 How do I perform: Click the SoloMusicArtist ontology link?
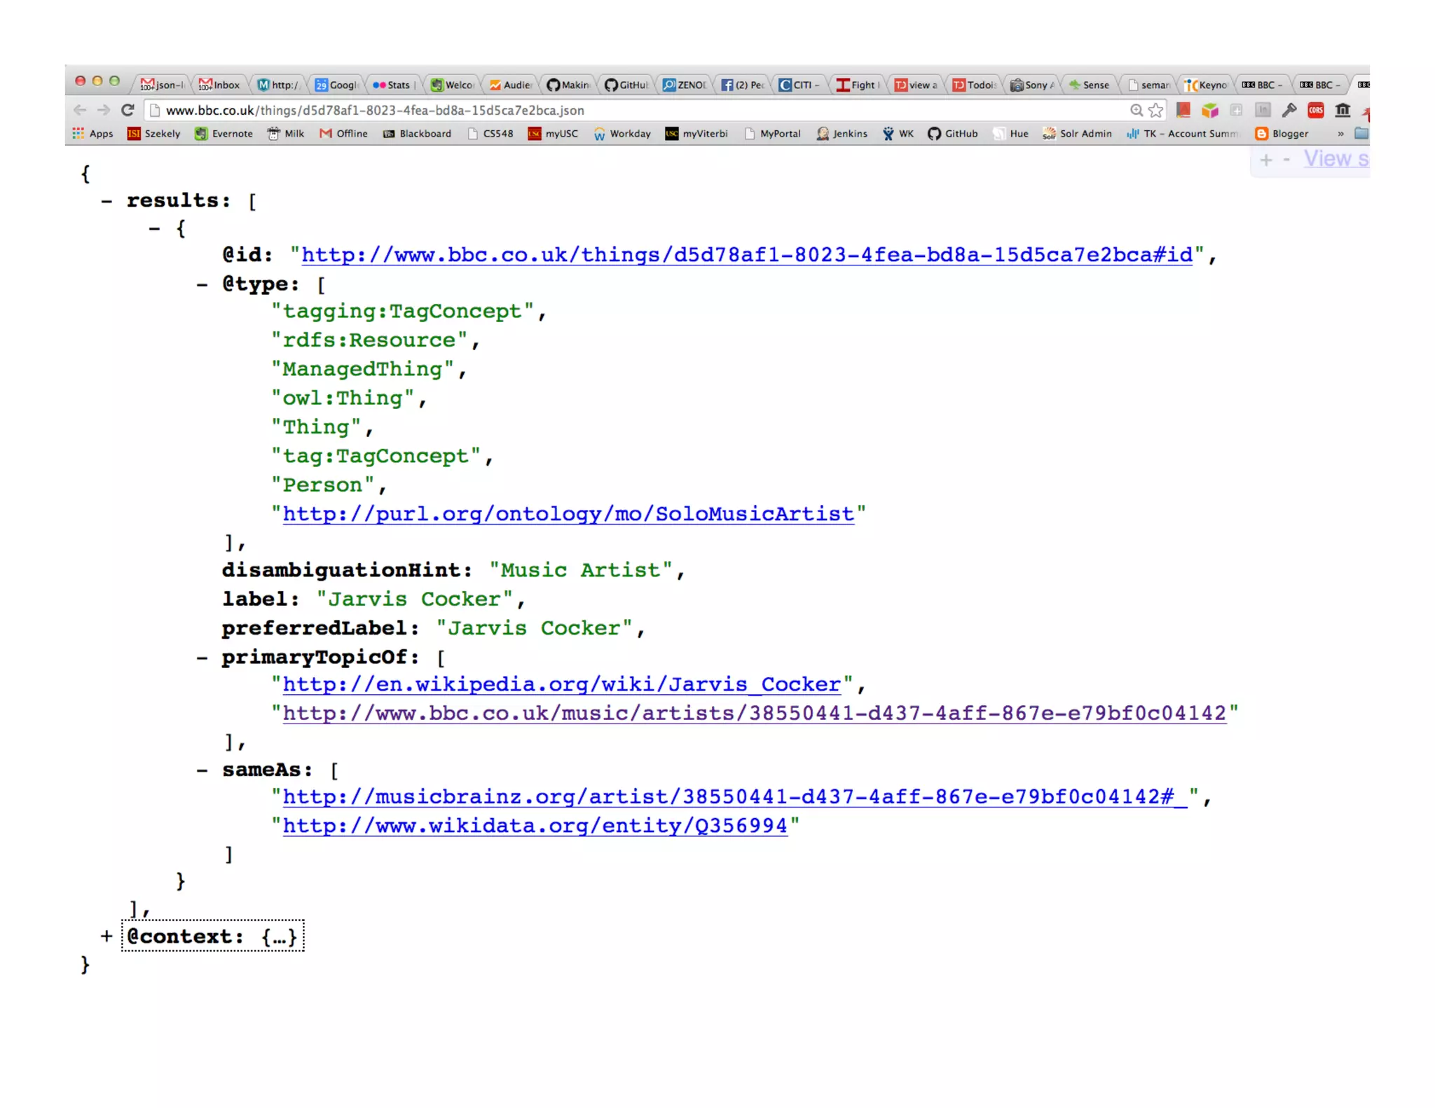point(568,514)
